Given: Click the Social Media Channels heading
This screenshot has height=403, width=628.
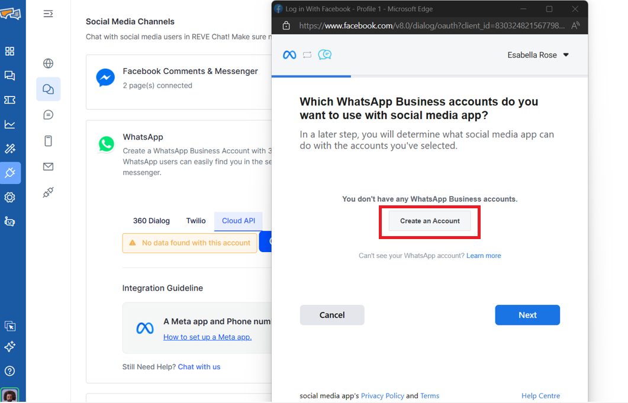Looking at the screenshot, I should point(130,22).
